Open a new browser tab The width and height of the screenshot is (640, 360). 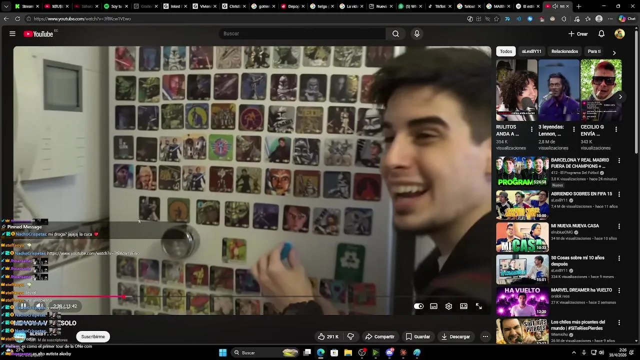click(578, 6)
